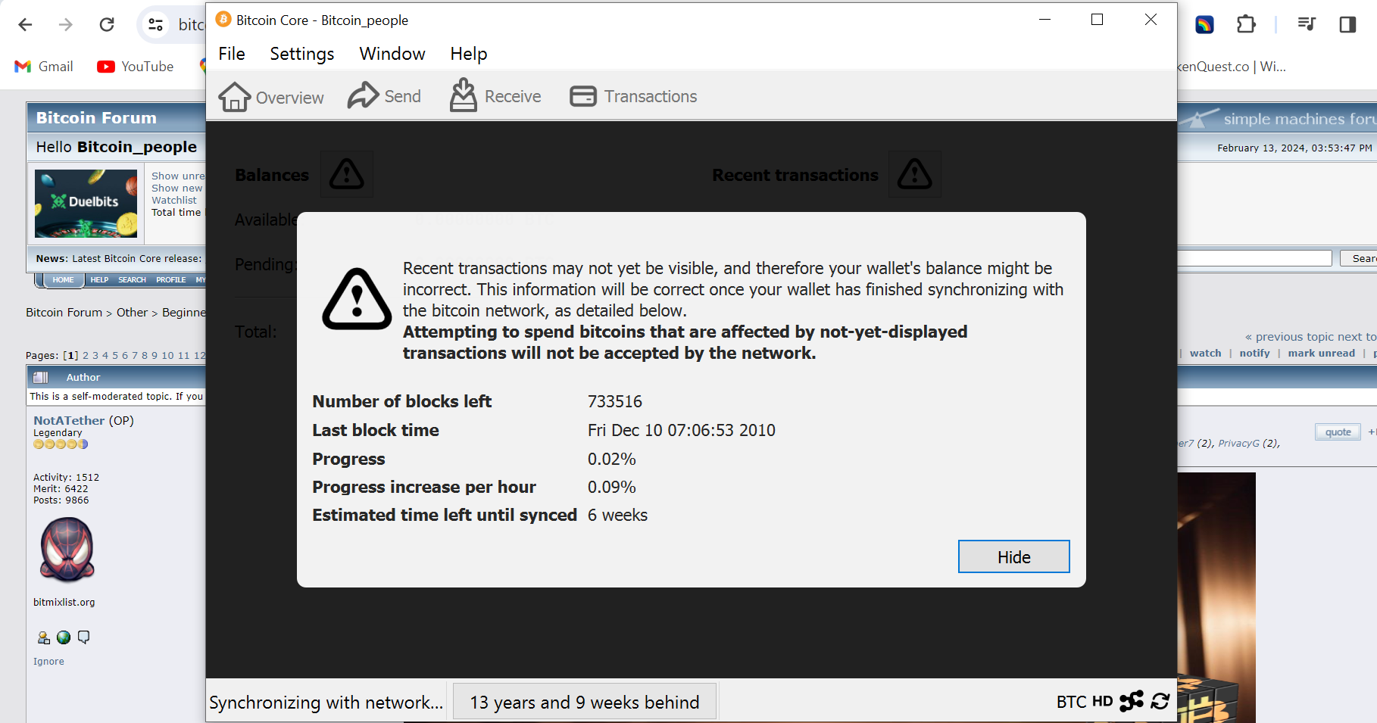
Task: Open the NotATether author profile link
Action: [x=69, y=420]
